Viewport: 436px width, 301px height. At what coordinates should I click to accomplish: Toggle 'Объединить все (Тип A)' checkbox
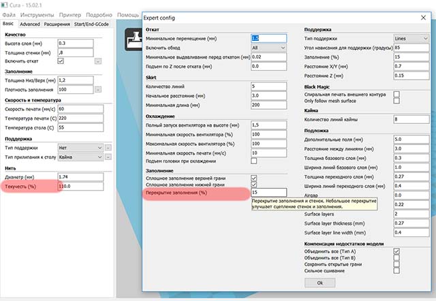click(x=396, y=251)
